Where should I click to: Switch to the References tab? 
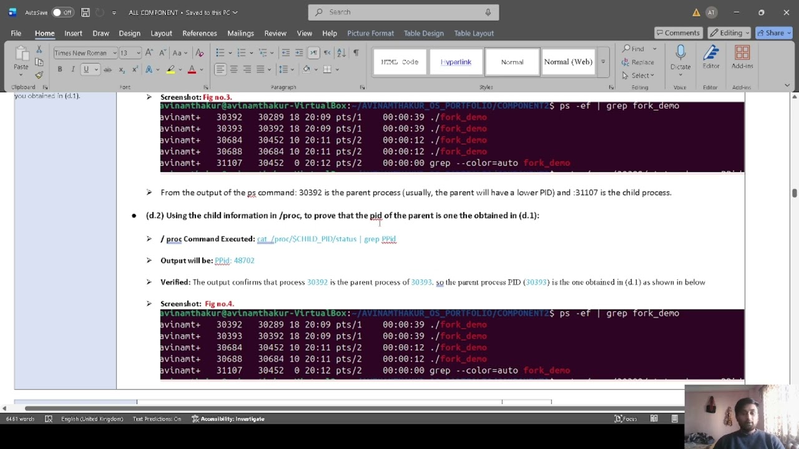pos(200,33)
